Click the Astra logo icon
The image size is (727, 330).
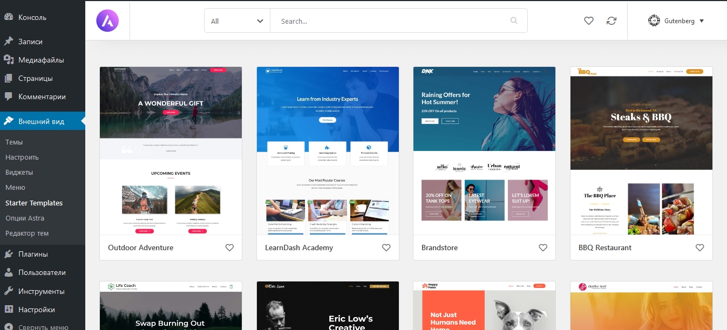point(107,21)
